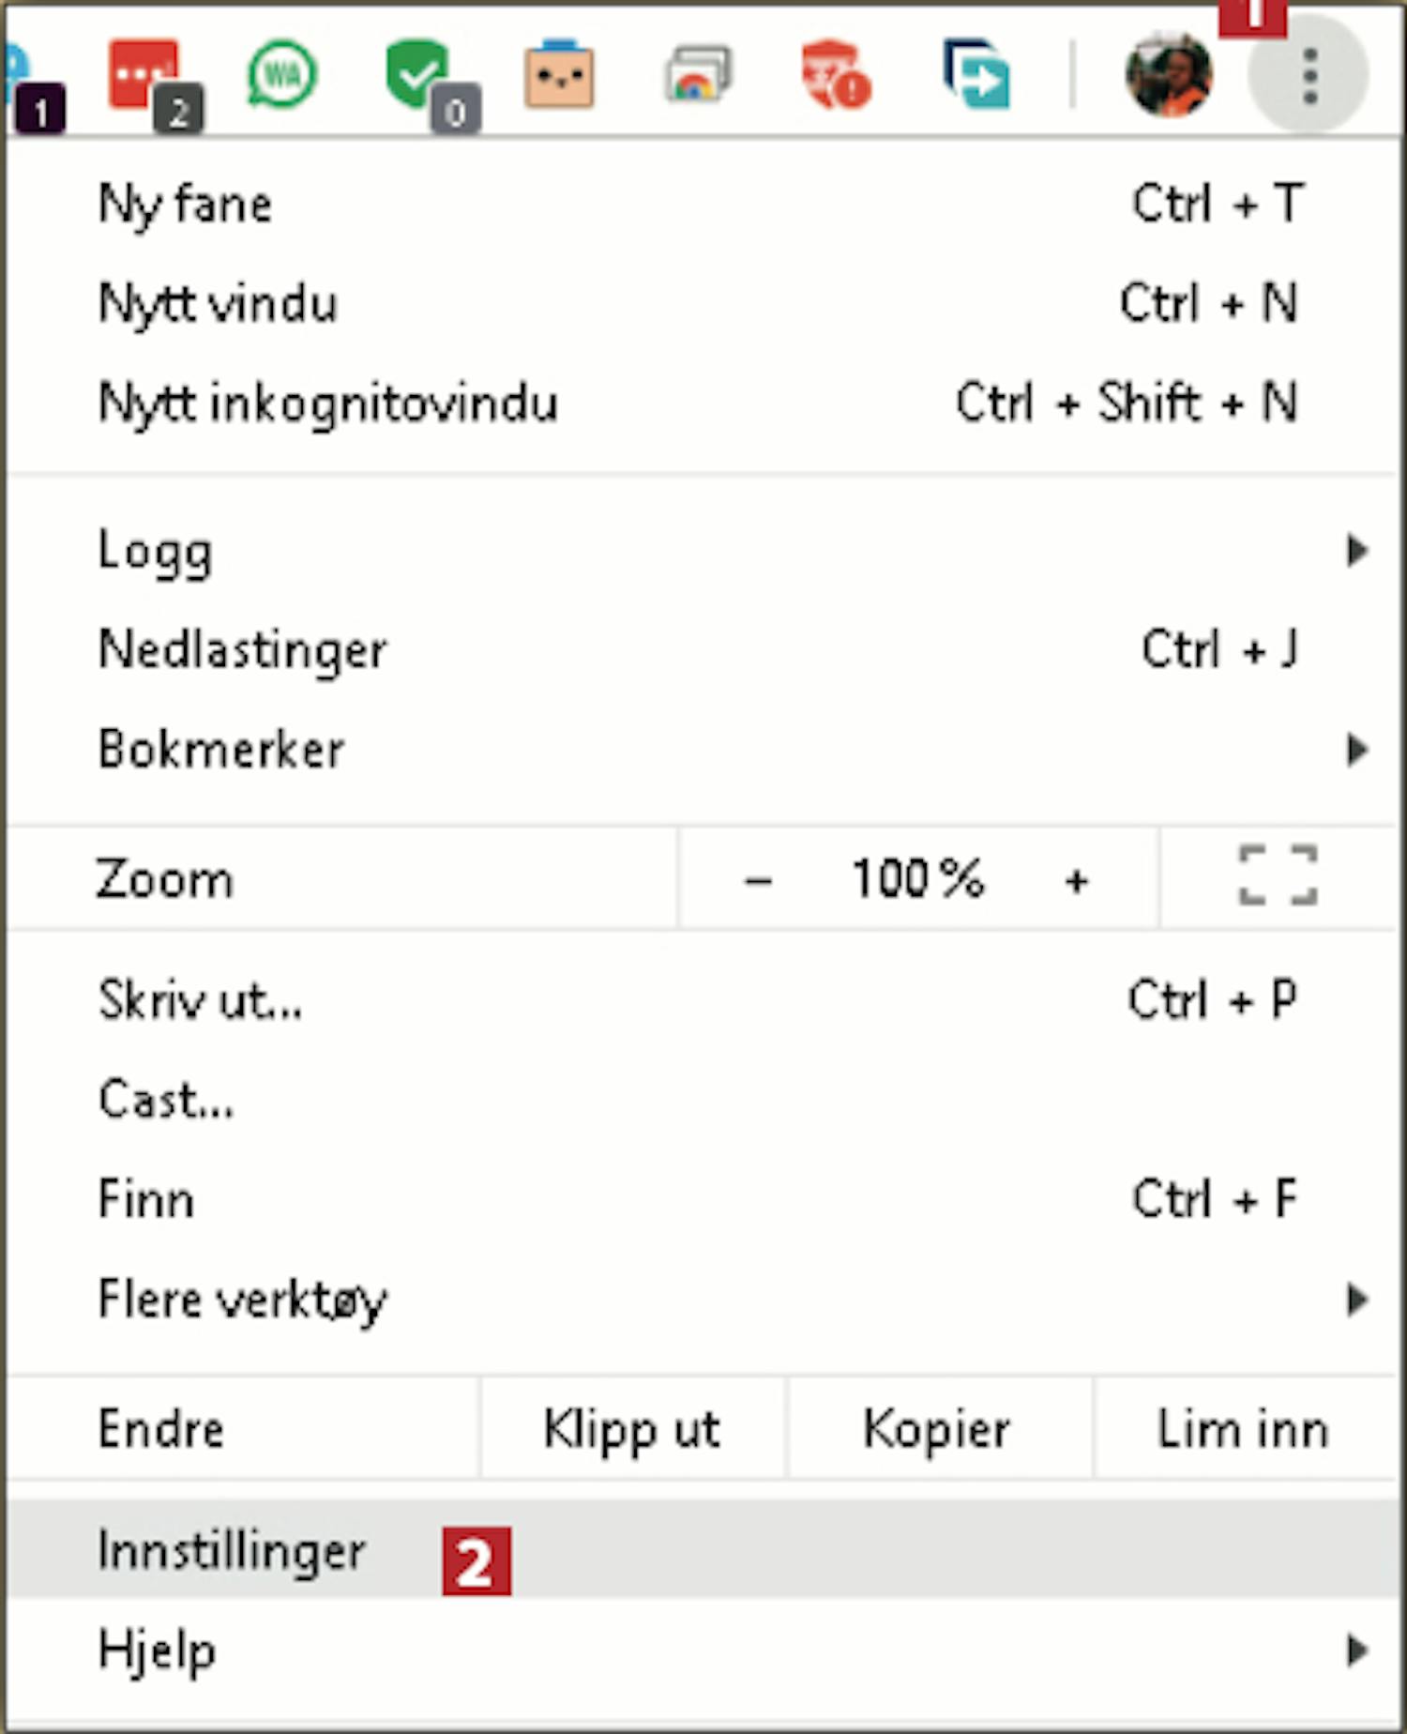Click the profile avatar picture

pyautogui.click(x=1169, y=74)
